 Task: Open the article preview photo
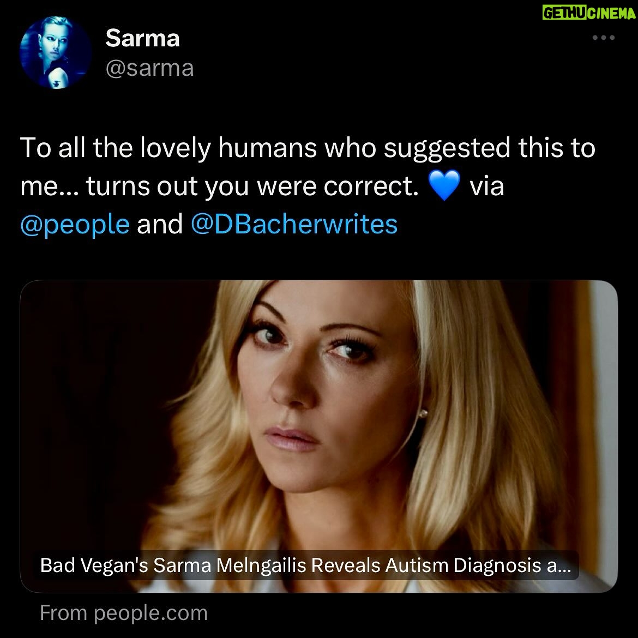[318, 436]
